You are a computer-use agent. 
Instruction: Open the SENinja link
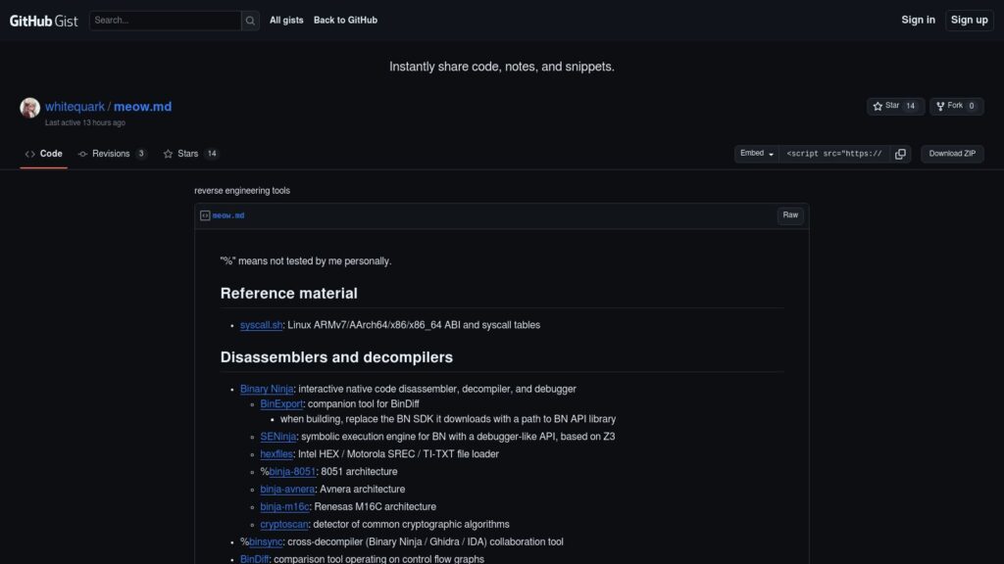277,437
